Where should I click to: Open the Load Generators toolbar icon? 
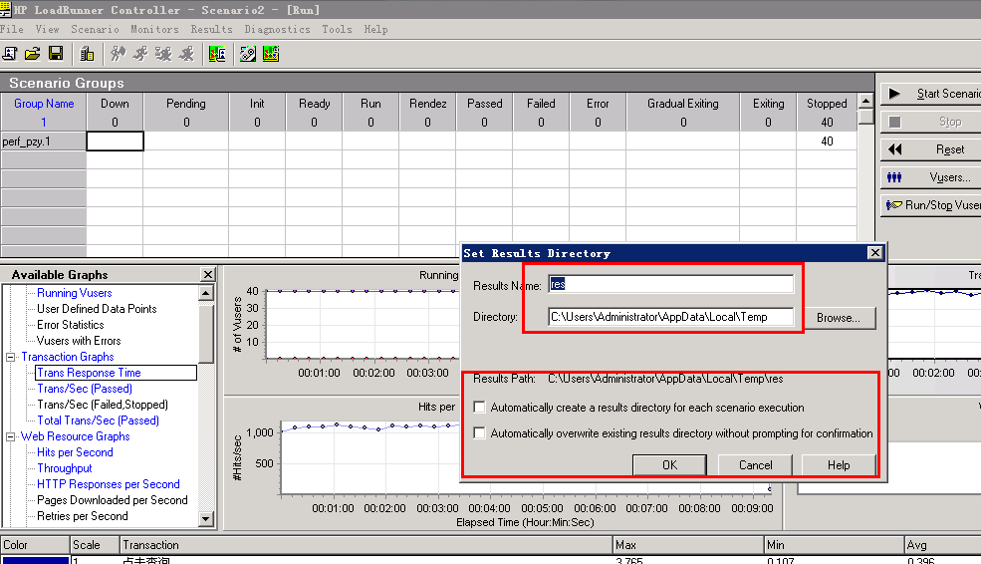tap(87, 55)
